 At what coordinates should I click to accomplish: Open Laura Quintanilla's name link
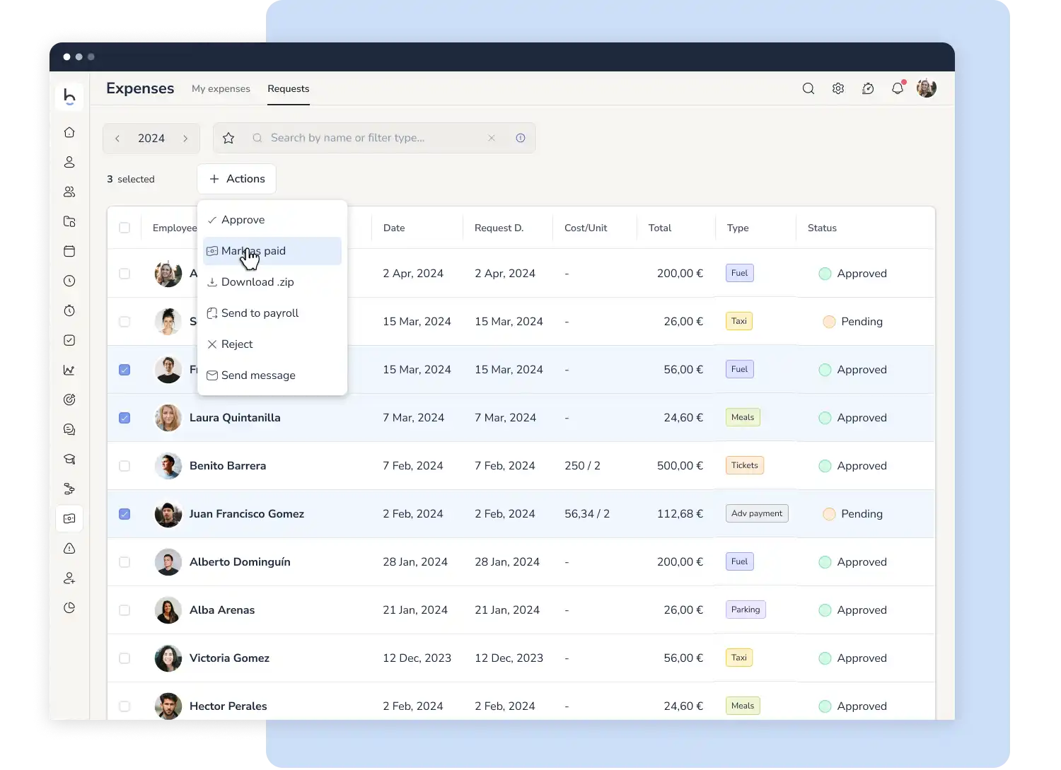235,418
